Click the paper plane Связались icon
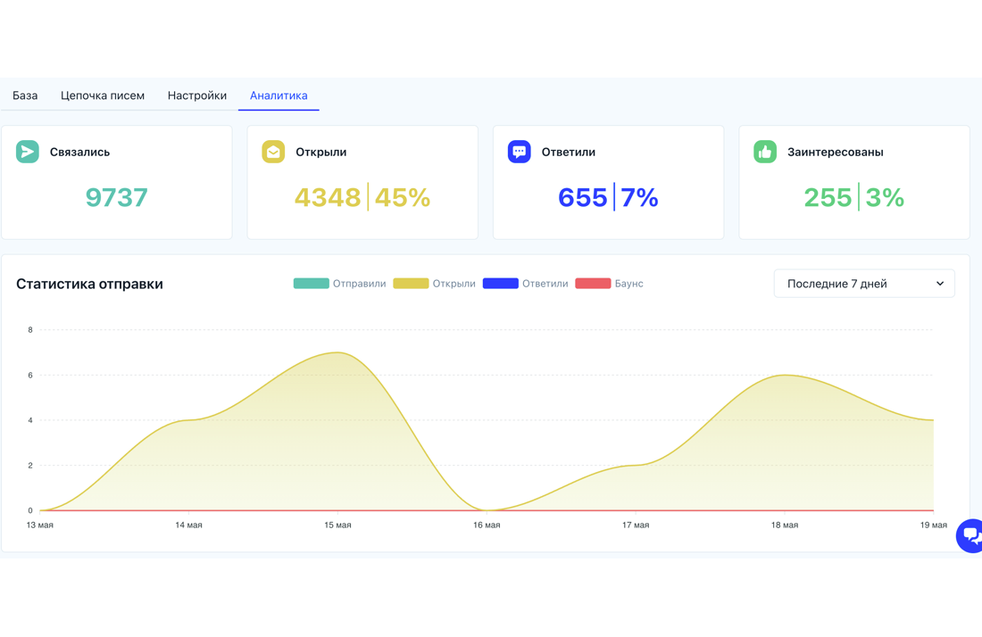 [x=28, y=152]
